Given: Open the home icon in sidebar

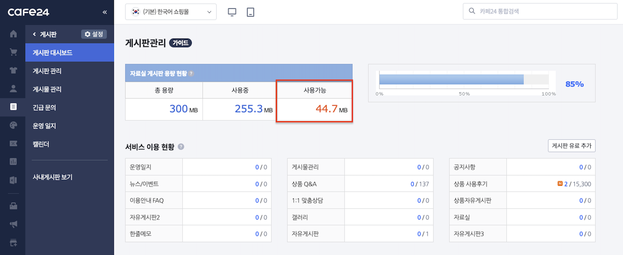Looking at the screenshot, I should [13, 34].
